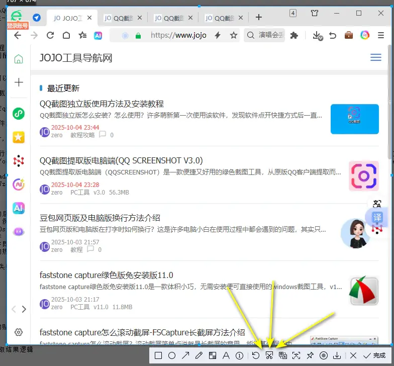Select the ellipse drawing tool
Viewport: 394px width, 366px height.
tap(172, 355)
